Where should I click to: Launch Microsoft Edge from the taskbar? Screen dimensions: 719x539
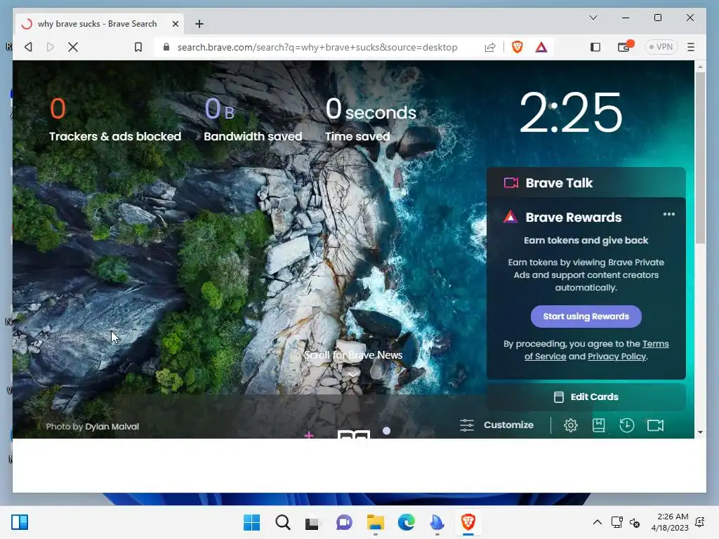pos(407,522)
